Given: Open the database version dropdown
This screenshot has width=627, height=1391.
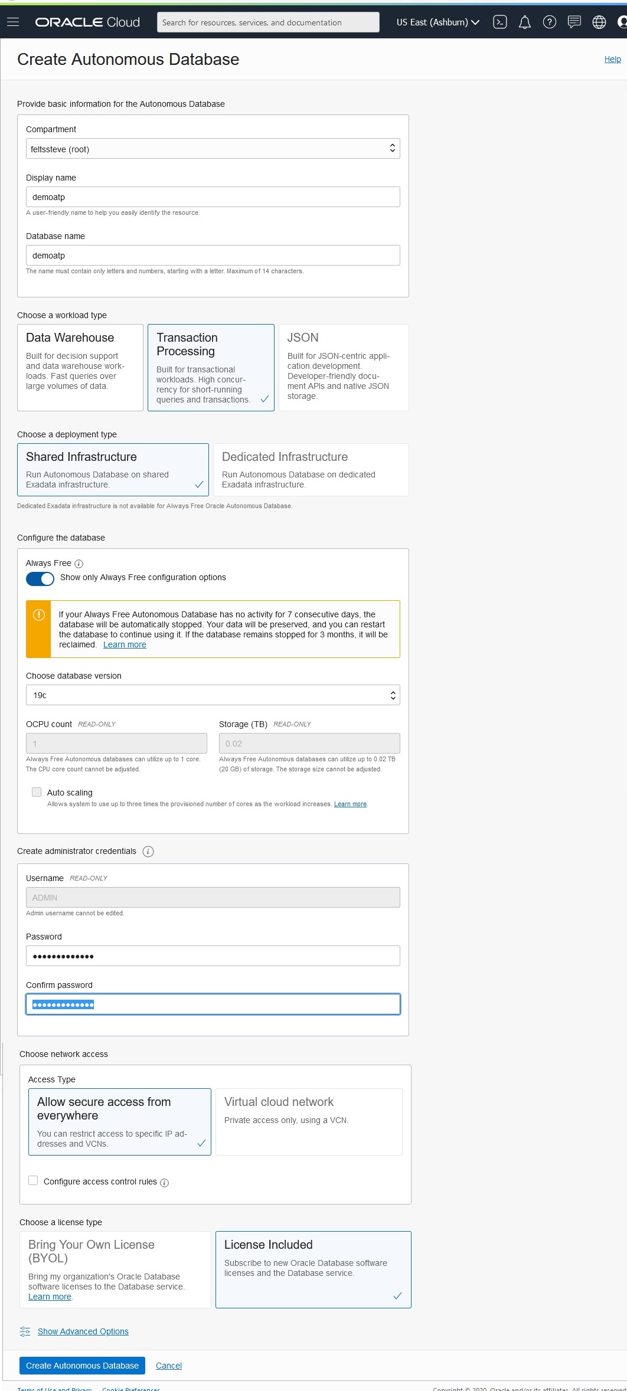Looking at the screenshot, I should (x=213, y=695).
